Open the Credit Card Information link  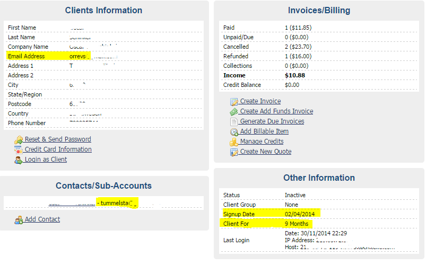click(x=58, y=149)
